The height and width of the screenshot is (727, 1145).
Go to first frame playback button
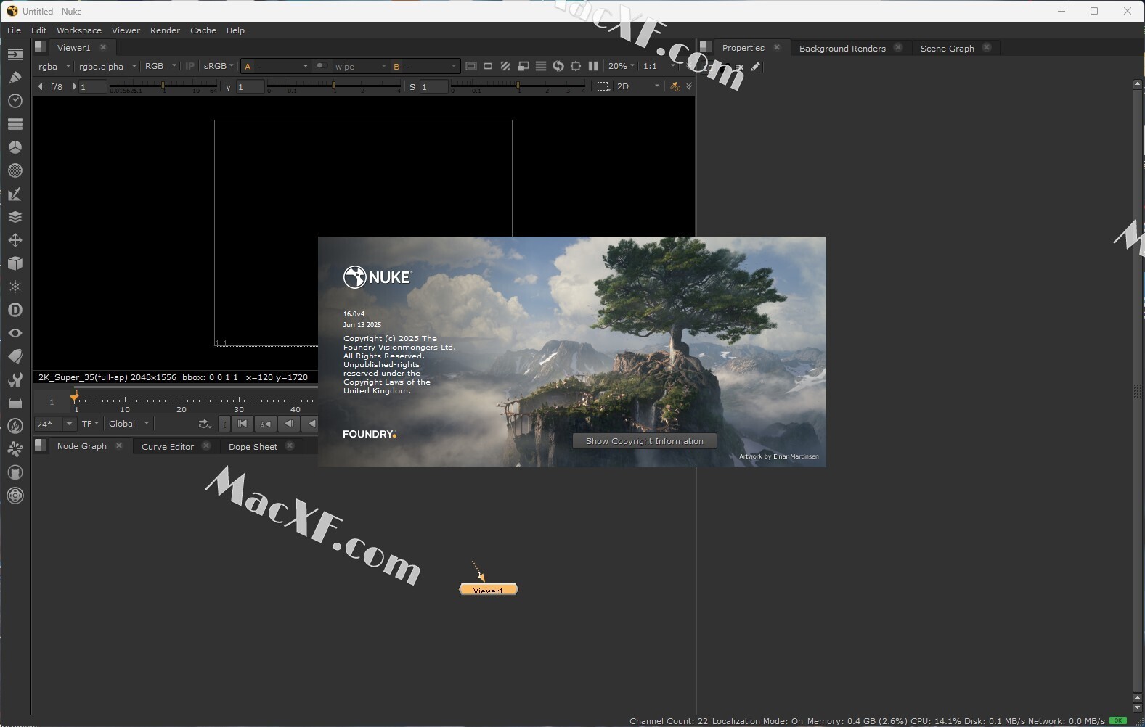tap(243, 424)
